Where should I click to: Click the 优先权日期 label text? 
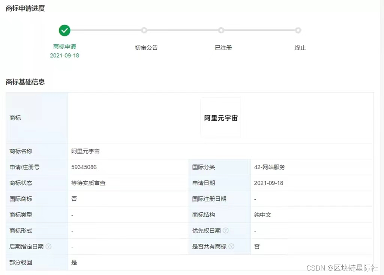(x=206, y=230)
